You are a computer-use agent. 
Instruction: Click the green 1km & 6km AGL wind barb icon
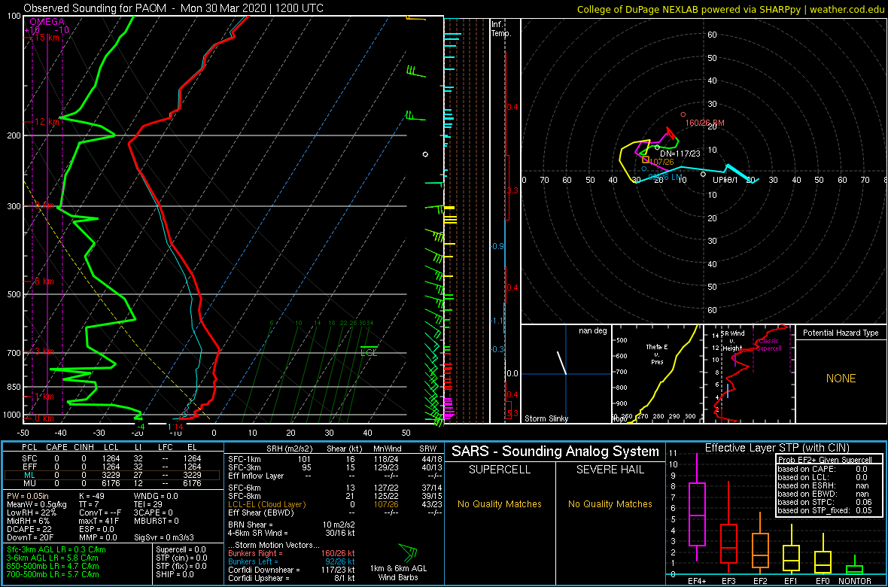(x=409, y=551)
